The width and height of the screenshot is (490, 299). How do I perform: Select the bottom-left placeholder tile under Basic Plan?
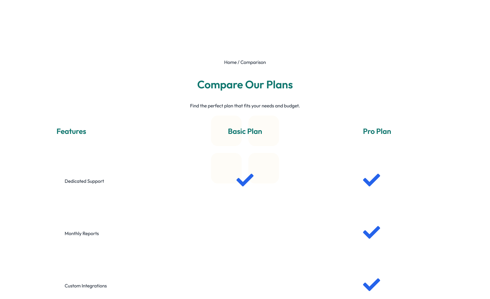tap(226, 168)
